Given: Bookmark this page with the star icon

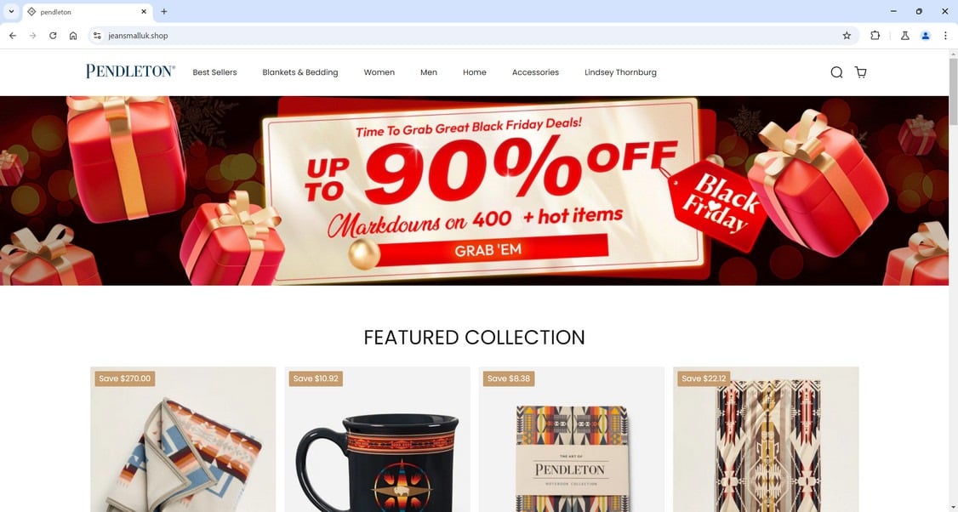Looking at the screenshot, I should pos(847,36).
